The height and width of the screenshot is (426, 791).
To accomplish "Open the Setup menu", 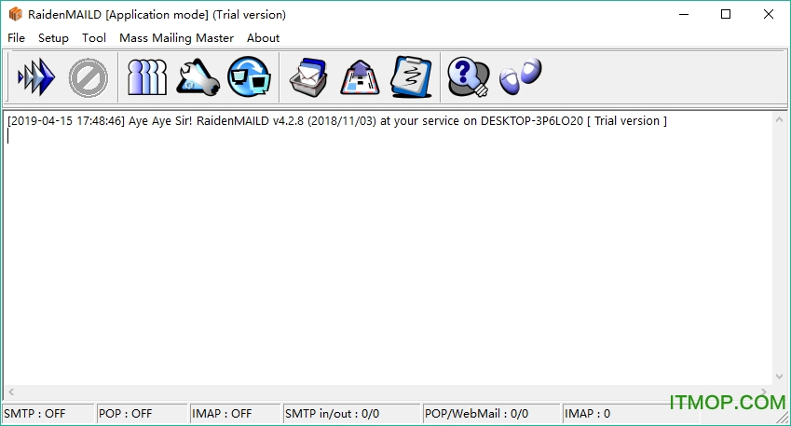I will [53, 38].
